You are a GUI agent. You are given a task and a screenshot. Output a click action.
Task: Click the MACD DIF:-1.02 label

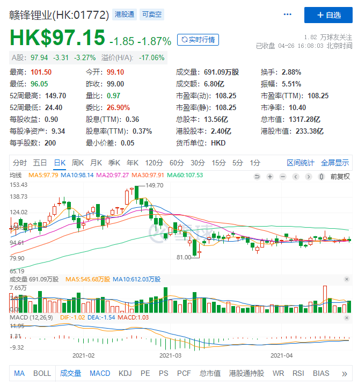(72, 317)
